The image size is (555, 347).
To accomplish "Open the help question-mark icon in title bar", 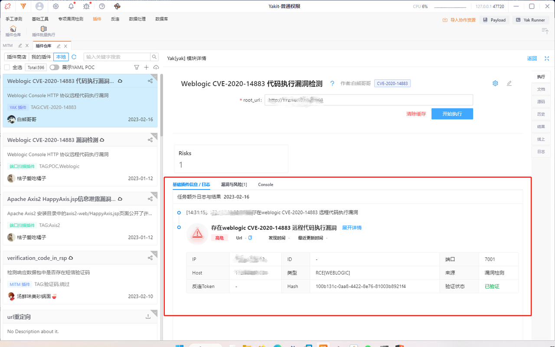I will (102, 7).
